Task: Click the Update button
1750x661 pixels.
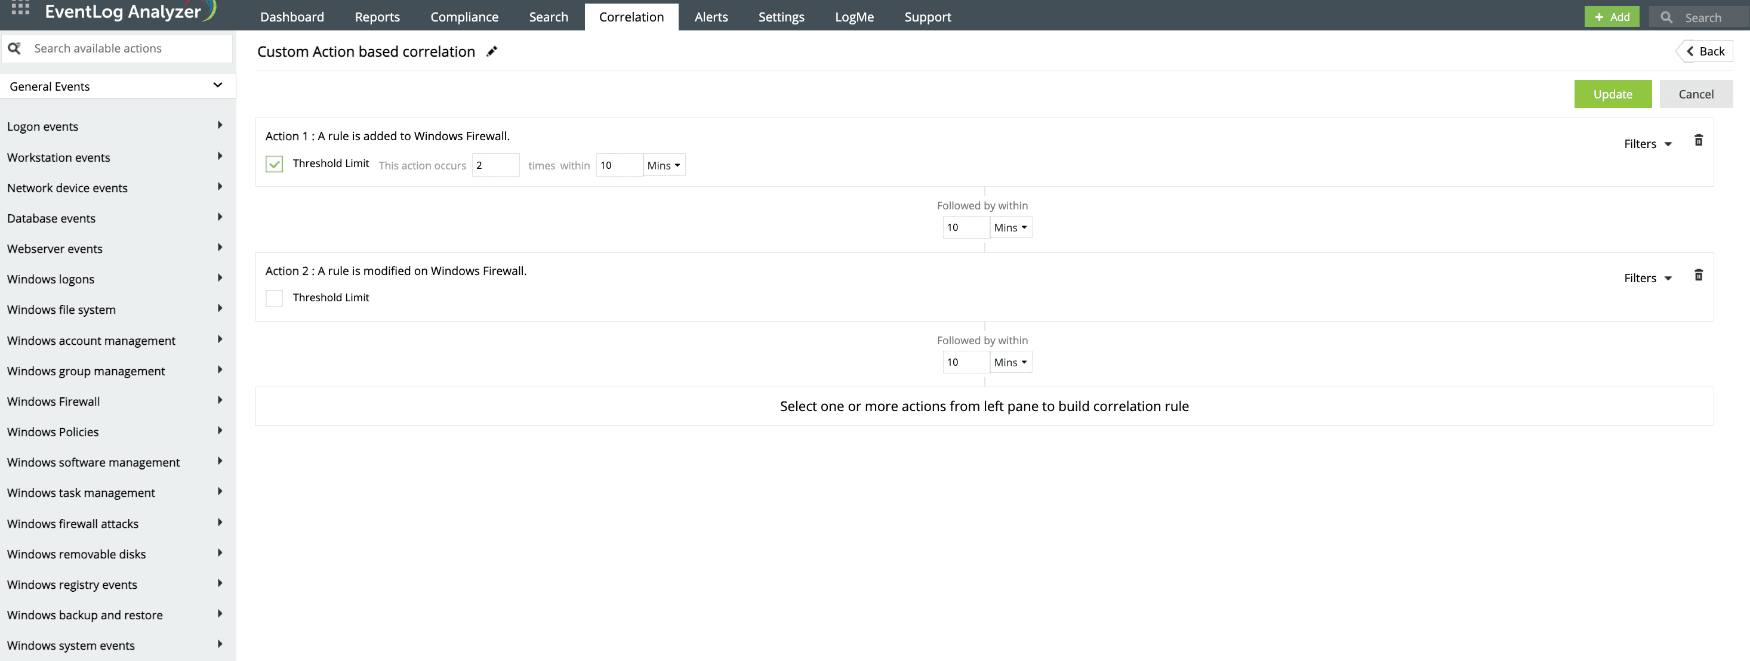Action: coord(1613,94)
